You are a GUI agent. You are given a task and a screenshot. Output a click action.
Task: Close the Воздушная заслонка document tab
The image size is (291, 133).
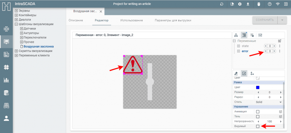(101, 11)
